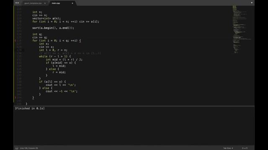The height and width of the screenshot is (150, 268).
Task: Click the line "int l = 0, r = n;"
Action: point(53,50)
